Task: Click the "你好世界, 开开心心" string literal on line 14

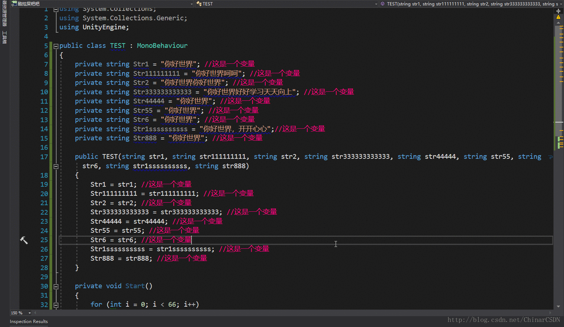Action: [x=236, y=129]
